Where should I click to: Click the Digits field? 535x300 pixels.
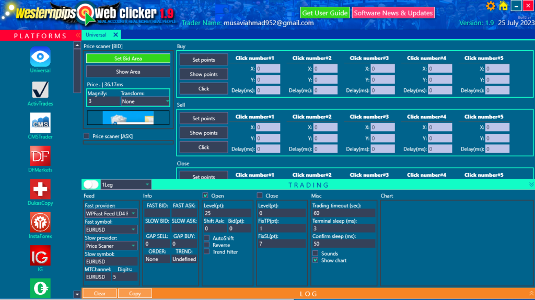[124, 277]
